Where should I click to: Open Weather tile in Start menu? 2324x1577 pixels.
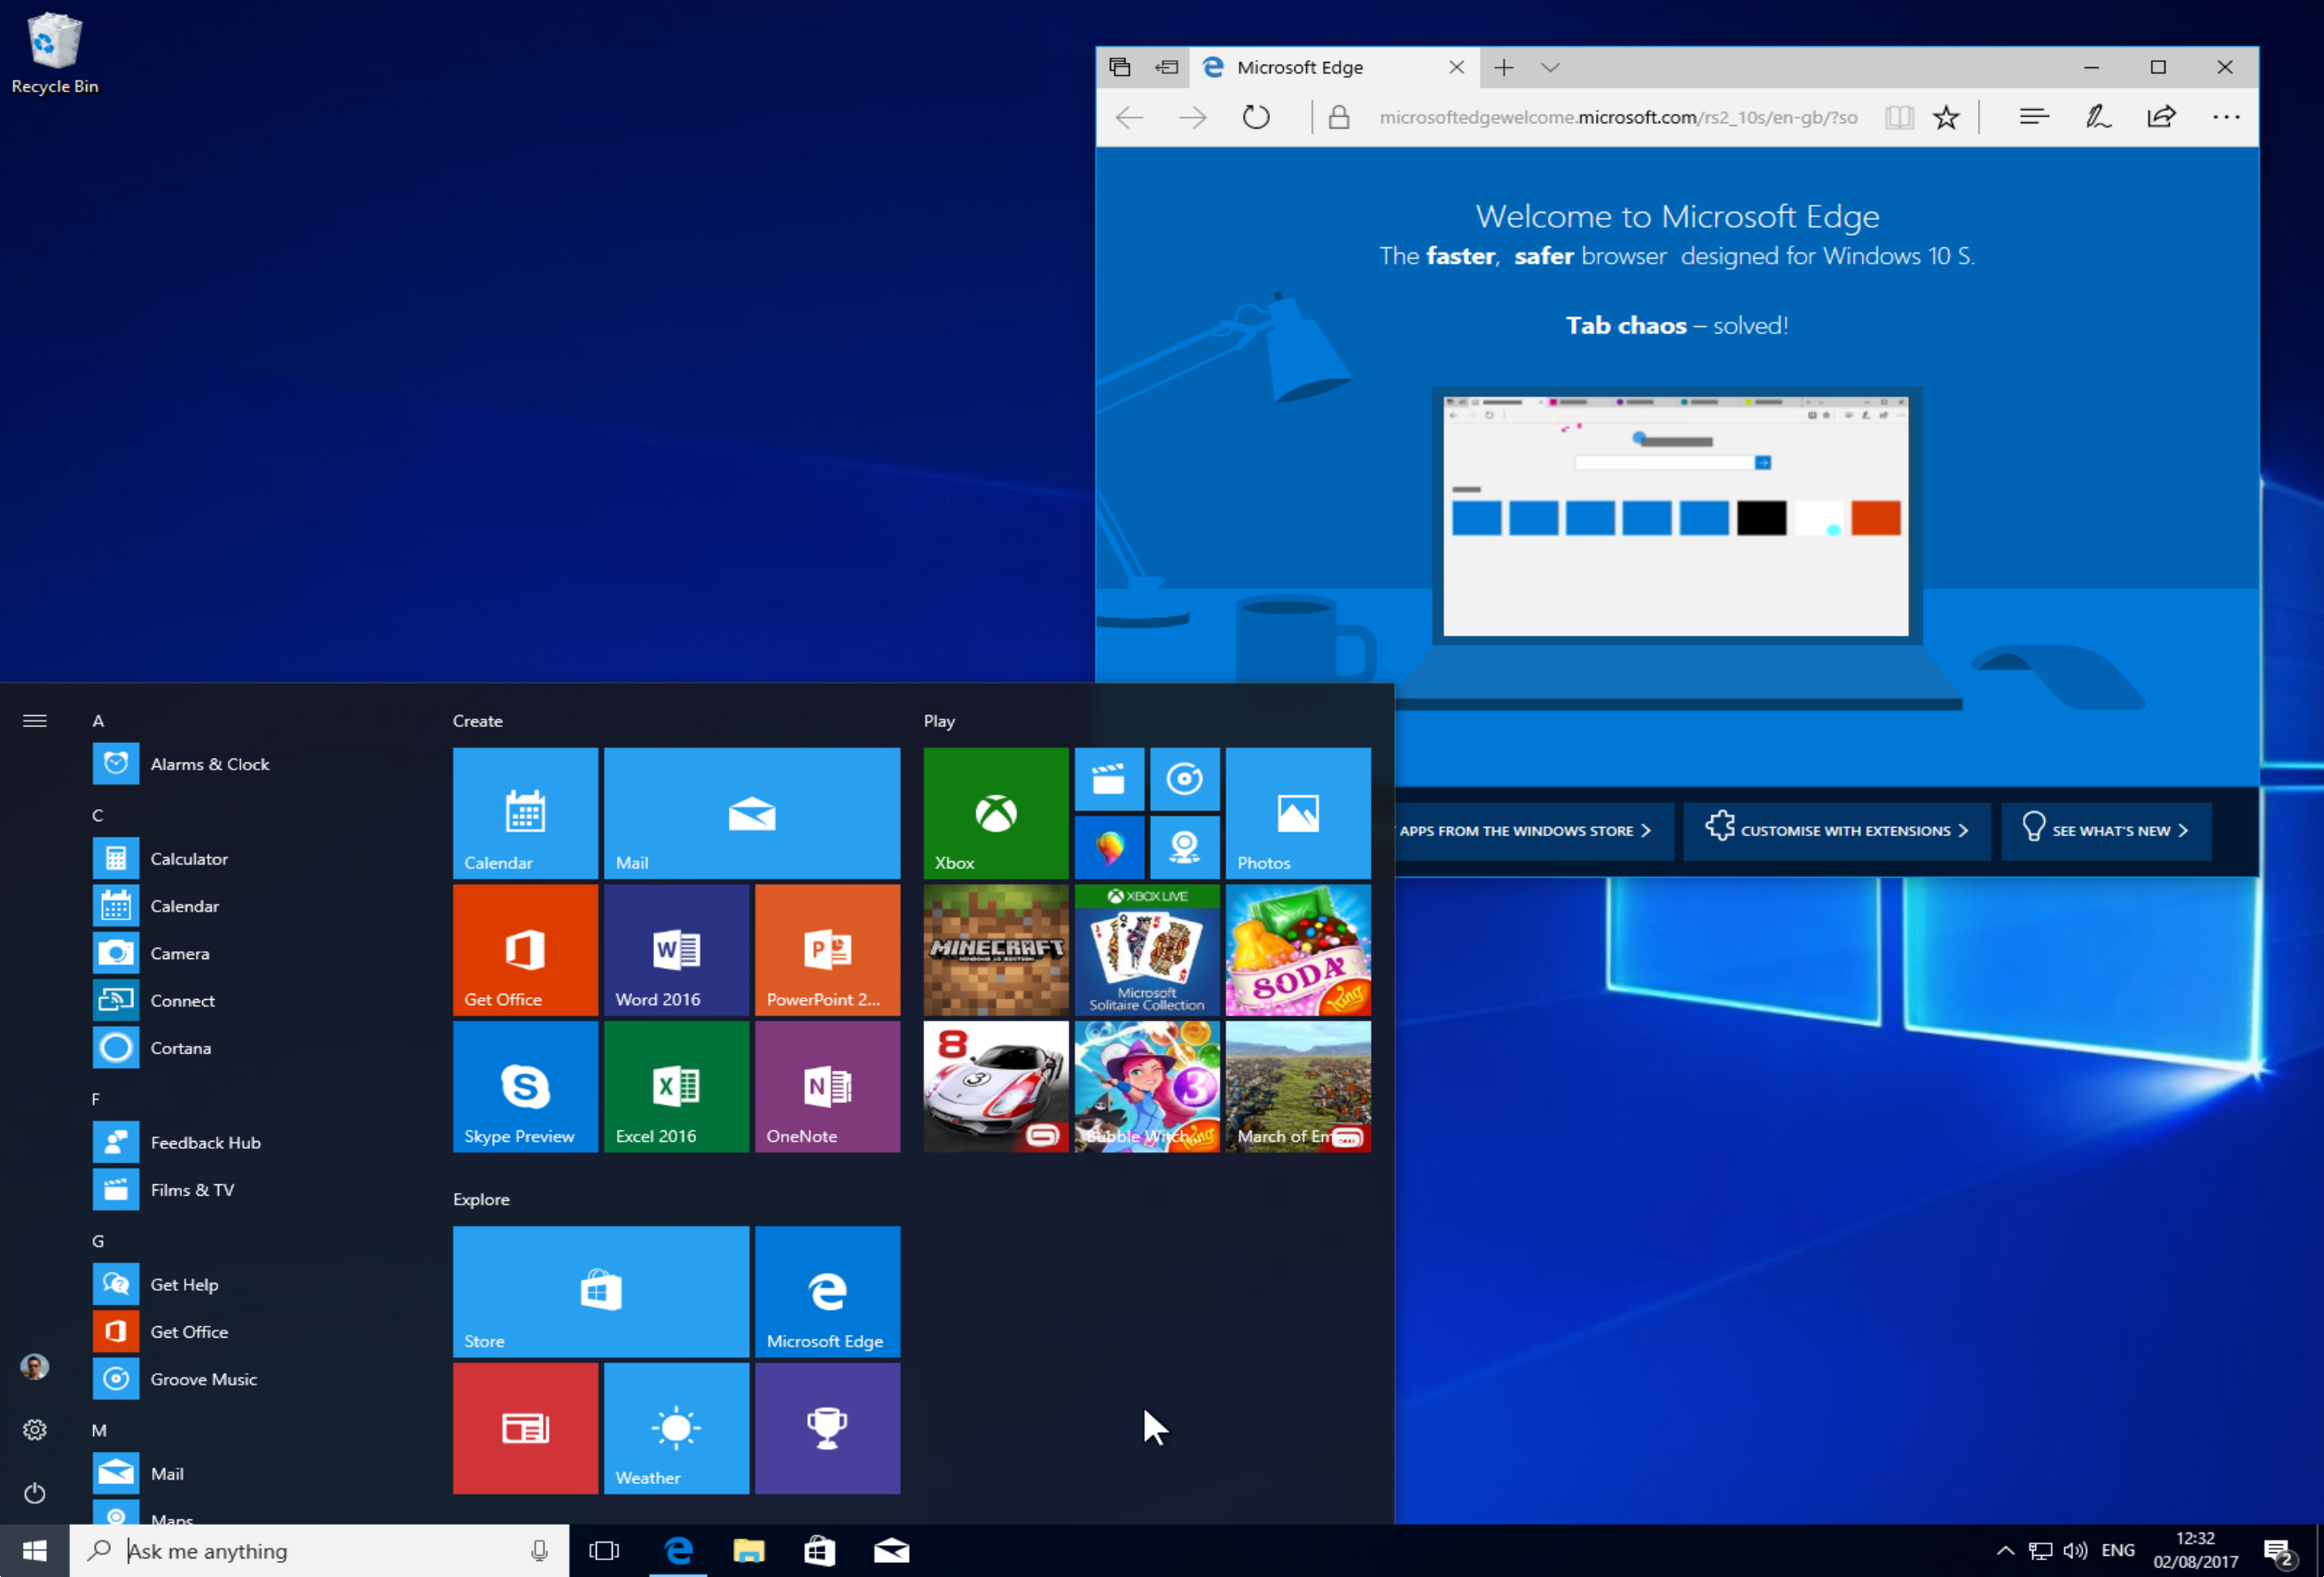pyautogui.click(x=674, y=1427)
